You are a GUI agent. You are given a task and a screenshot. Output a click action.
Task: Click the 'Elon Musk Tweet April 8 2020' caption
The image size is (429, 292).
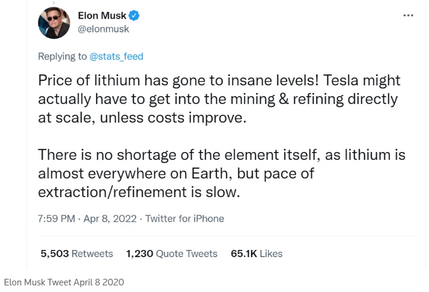(64, 282)
